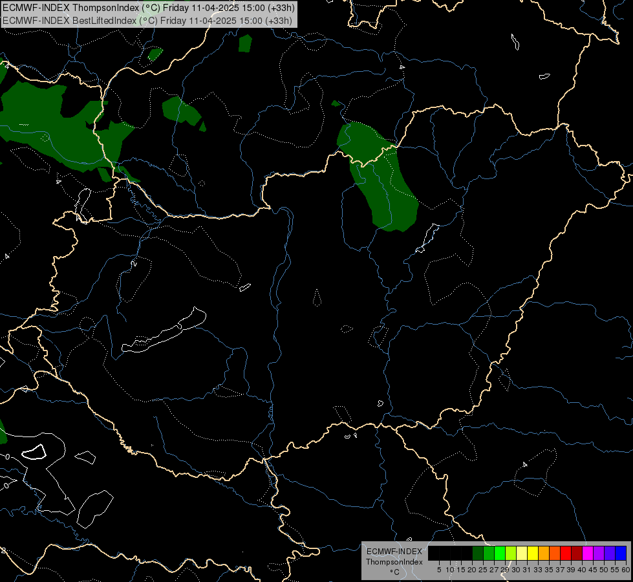Pick the dark red 39–40 legend swatch
Screen dimensions: 633x582
577,553
